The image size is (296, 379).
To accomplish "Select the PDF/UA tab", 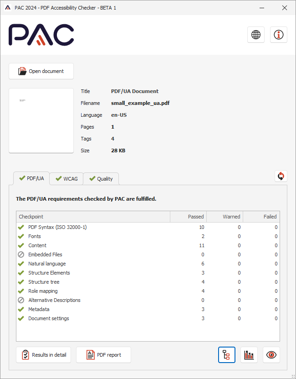I will click(x=31, y=178).
